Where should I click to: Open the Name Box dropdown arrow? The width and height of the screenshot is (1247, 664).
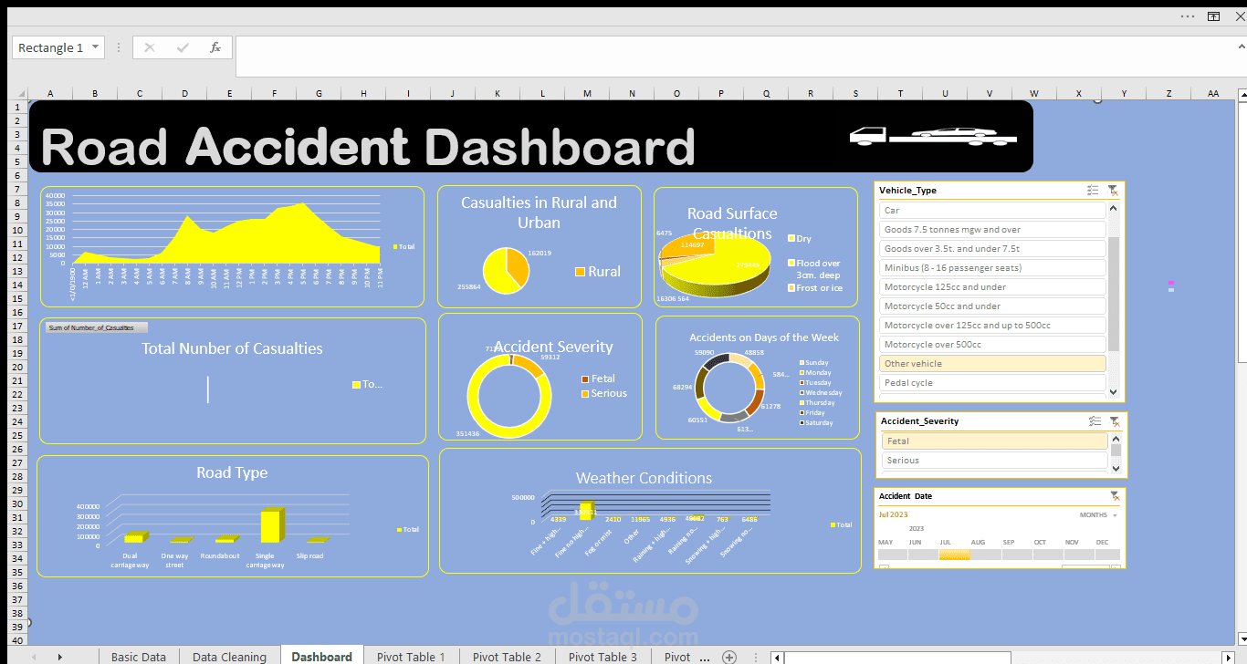click(x=96, y=47)
